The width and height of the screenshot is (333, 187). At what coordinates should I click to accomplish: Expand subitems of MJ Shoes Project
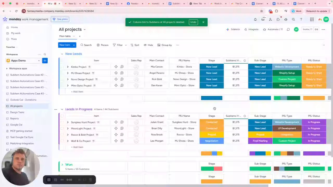[x=68, y=73]
